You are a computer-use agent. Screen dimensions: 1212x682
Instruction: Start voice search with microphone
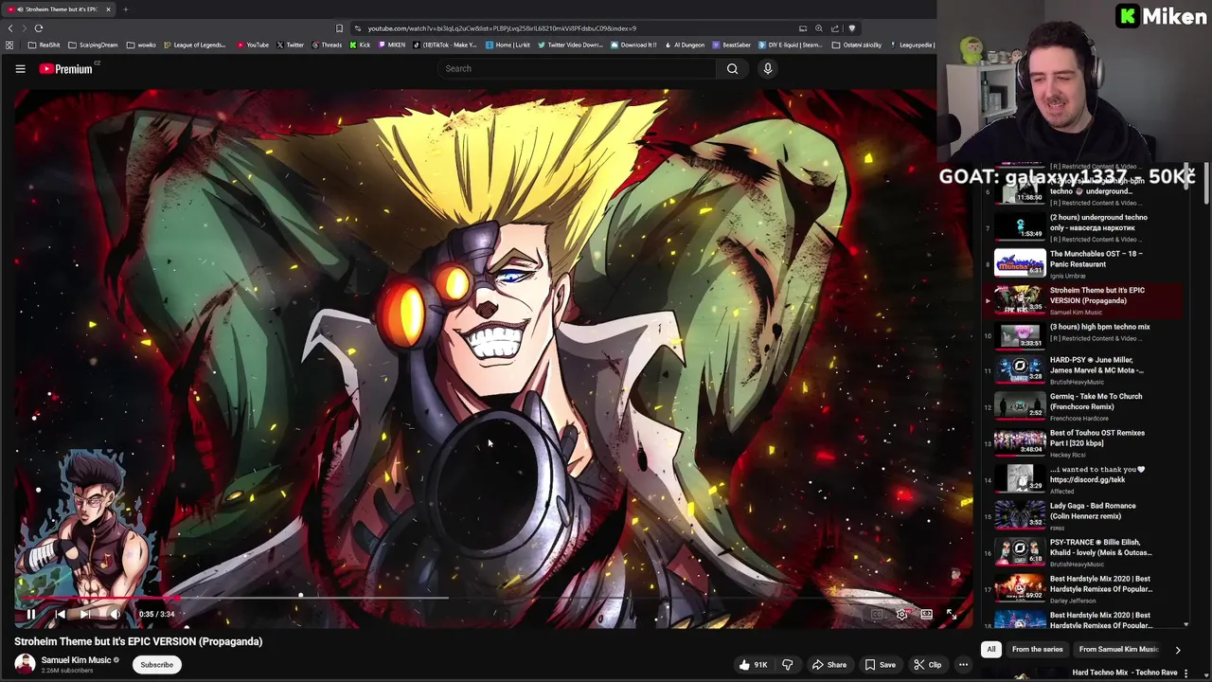768,68
